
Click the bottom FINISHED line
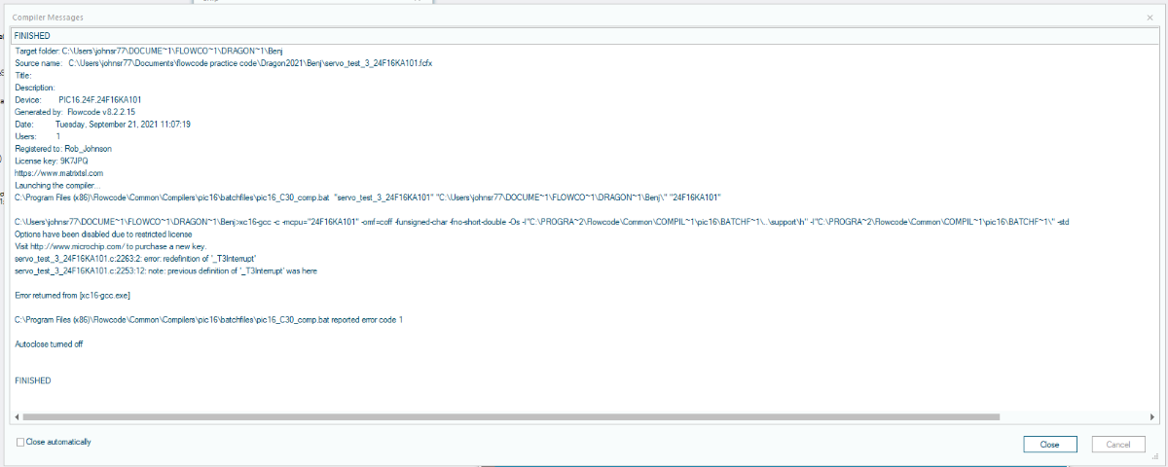click(33, 380)
